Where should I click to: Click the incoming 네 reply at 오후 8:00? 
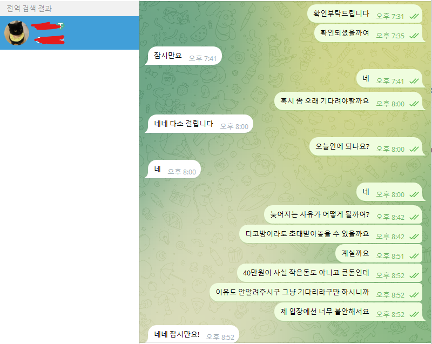pos(172,169)
